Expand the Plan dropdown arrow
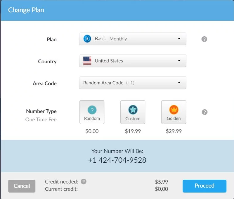The height and width of the screenshot is (199, 234). [179, 39]
